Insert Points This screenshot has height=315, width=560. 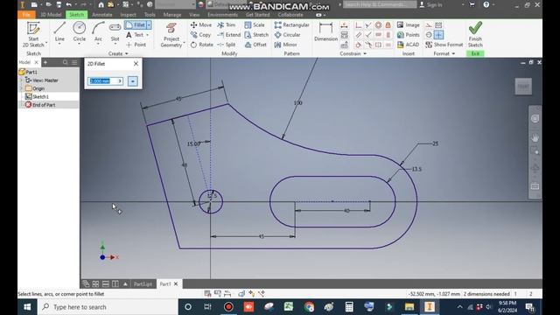409,35
